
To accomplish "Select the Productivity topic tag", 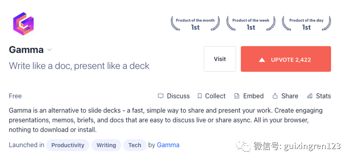I will pos(68,145).
